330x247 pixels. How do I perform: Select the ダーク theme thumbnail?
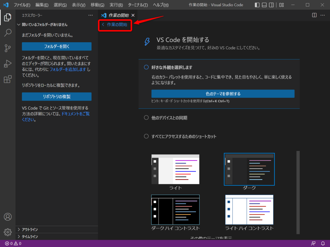(x=249, y=169)
